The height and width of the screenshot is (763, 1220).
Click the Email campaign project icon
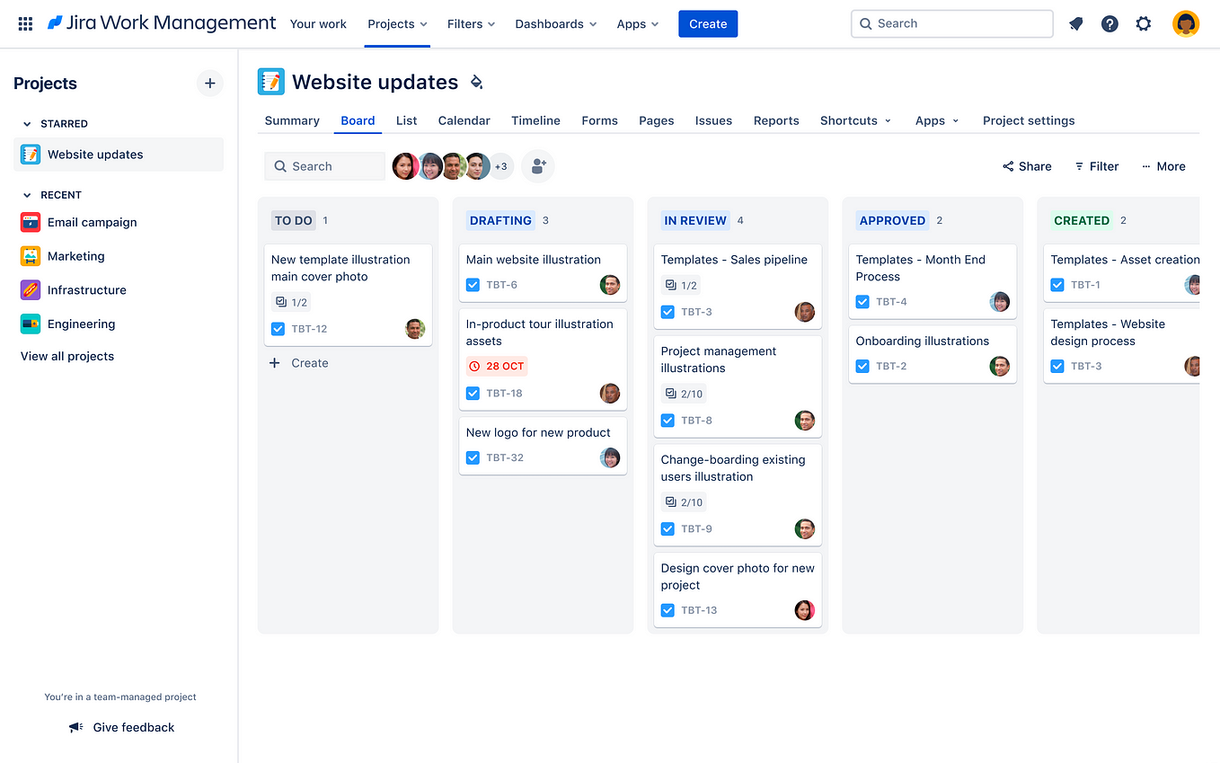point(31,222)
